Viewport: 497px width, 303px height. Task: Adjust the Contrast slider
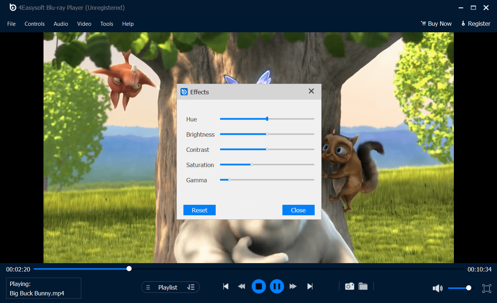[x=267, y=149]
